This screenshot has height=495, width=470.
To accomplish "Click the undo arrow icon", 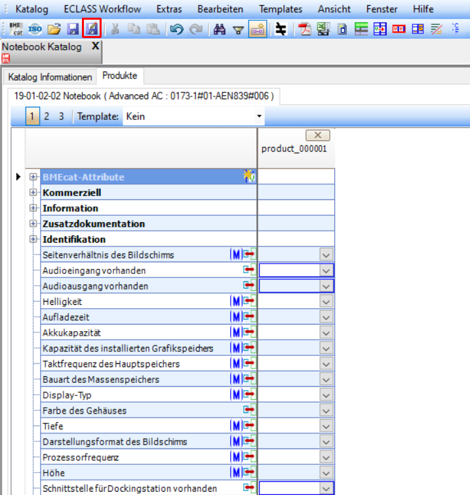I will click(x=176, y=29).
